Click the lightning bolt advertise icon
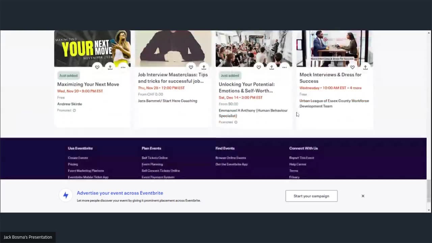Image resolution: width=432 pixels, height=243 pixels. tap(66, 195)
